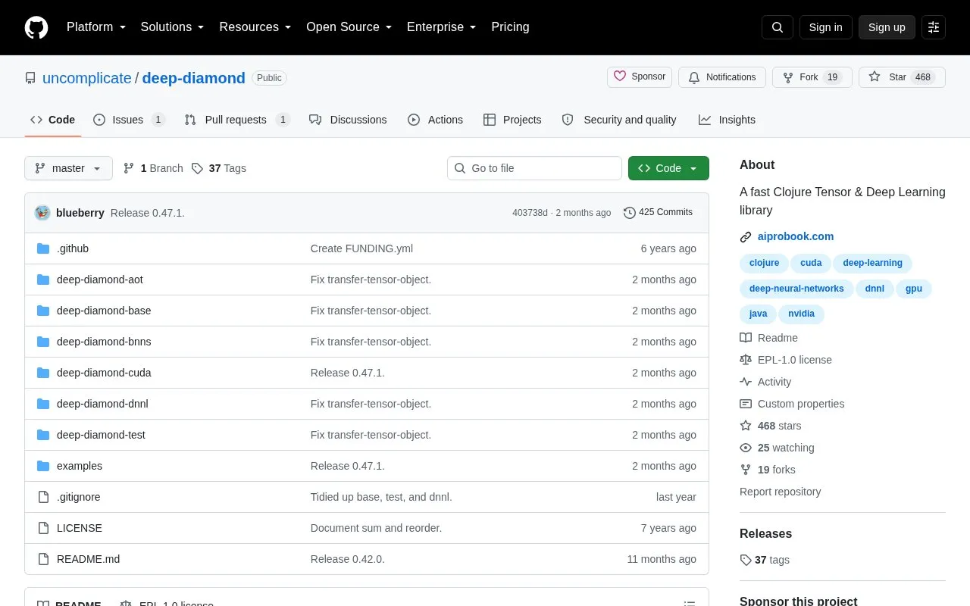Click the .gitignore file icon
Viewport: 970px width, 606px height.
pos(43,497)
